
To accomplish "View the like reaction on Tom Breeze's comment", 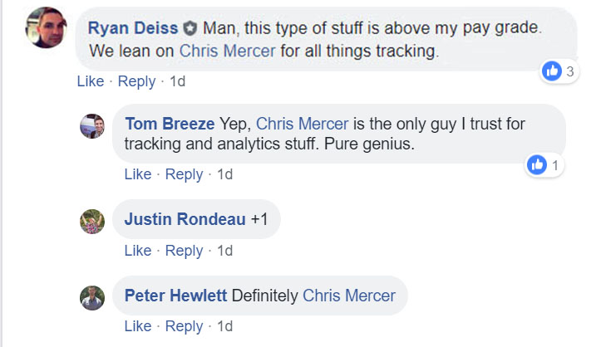I will tap(544, 165).
